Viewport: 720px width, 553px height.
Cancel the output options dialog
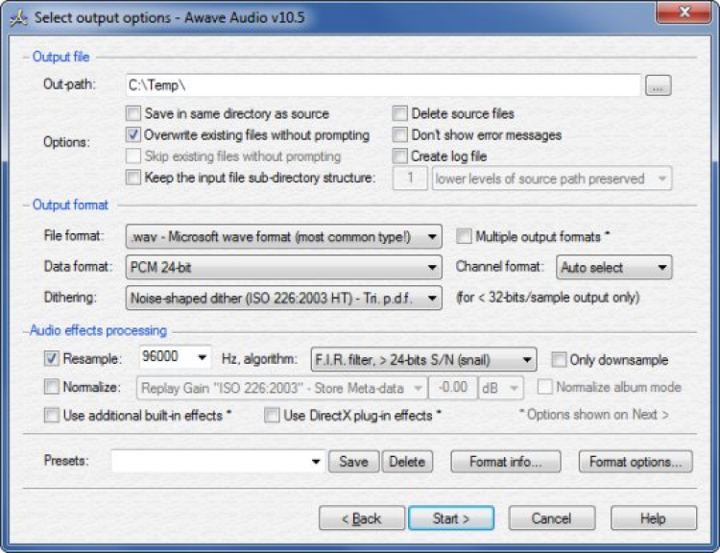coord(551,518)
